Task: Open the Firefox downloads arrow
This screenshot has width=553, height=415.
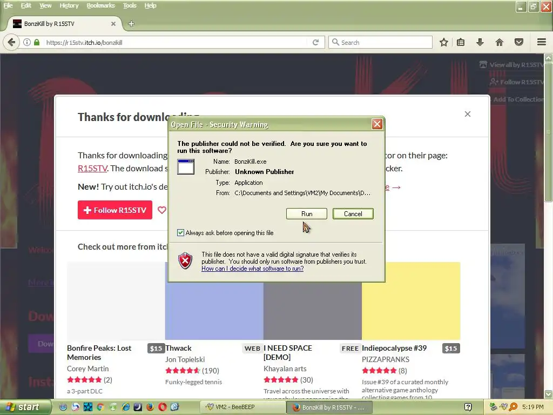Action: (x=480, y=42)
